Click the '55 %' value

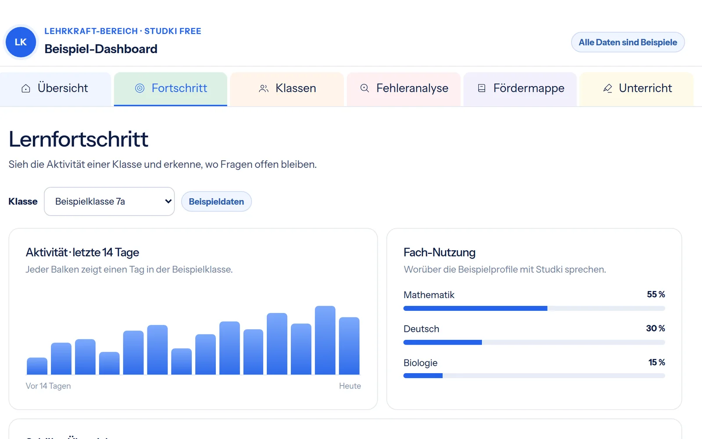(656, 295)
